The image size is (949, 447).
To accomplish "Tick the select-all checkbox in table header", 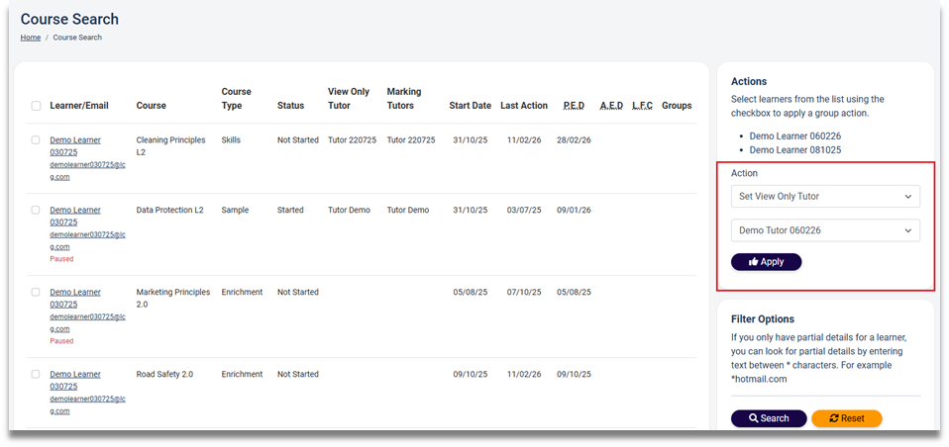I will 36,106.
